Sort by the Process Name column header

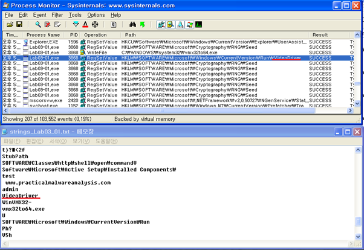point(43,35)
